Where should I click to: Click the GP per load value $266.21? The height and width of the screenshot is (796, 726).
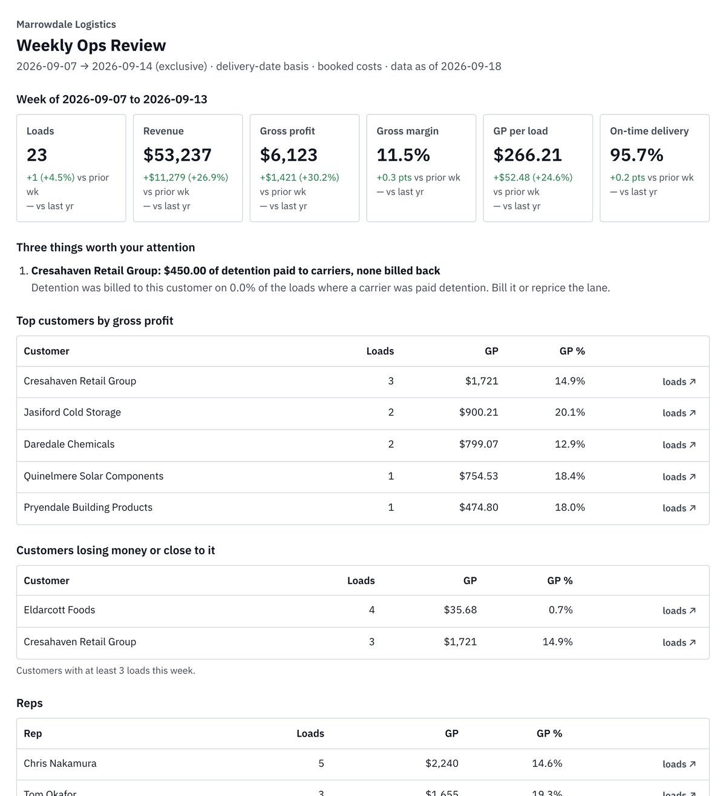pyautogui.click(x=528, y=155)
